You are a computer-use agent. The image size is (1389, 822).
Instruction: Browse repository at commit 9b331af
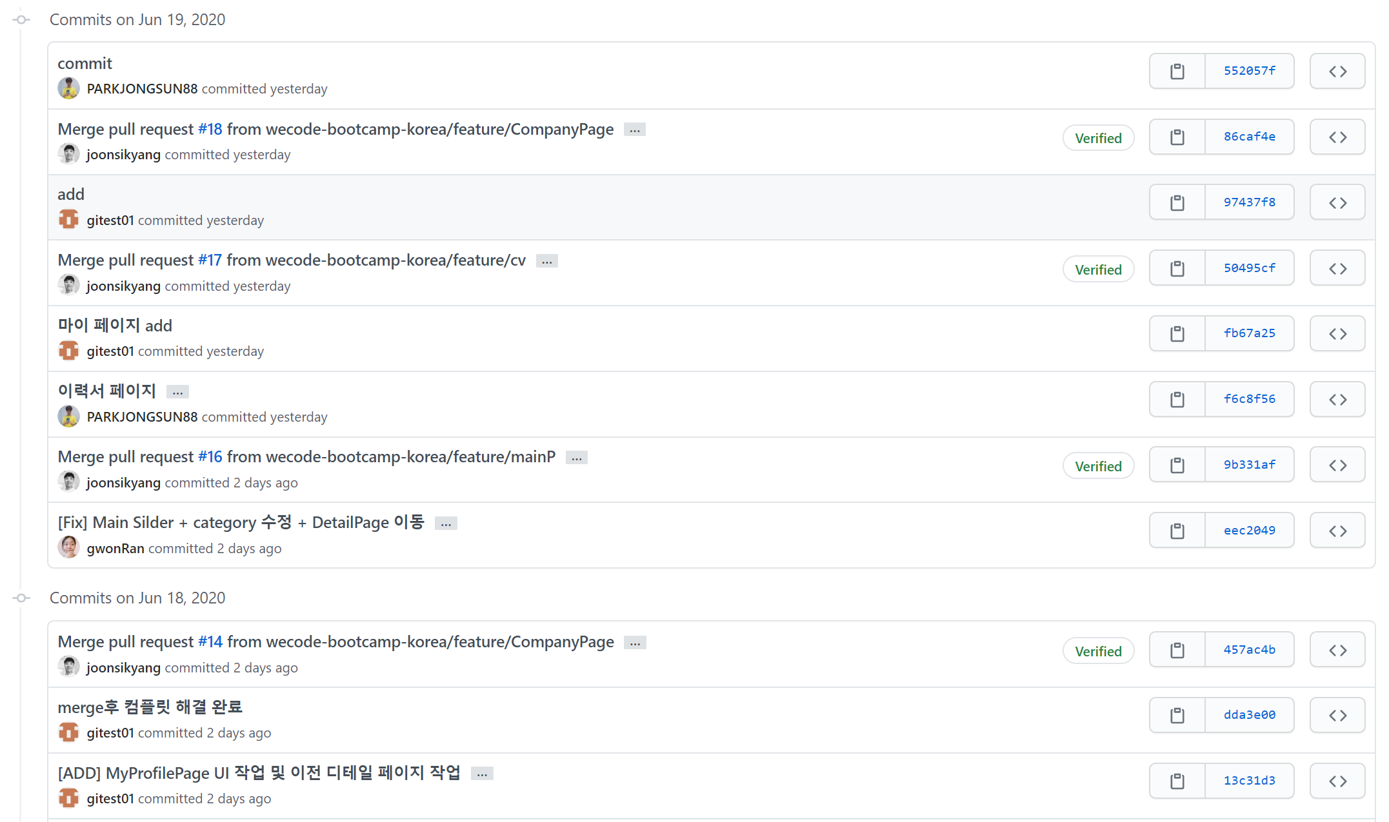pos(1337,464)
